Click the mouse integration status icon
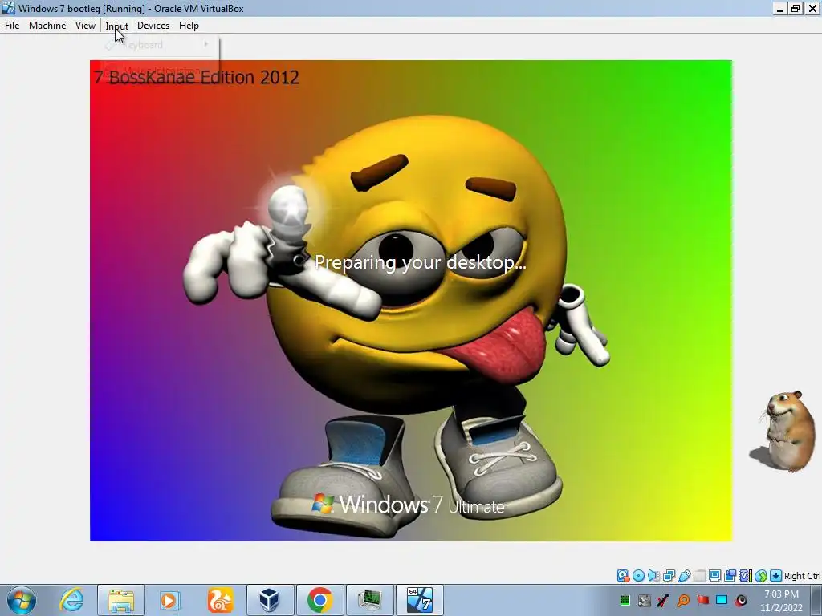 click(761, 576)
